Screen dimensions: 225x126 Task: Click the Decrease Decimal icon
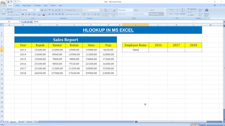98,14
